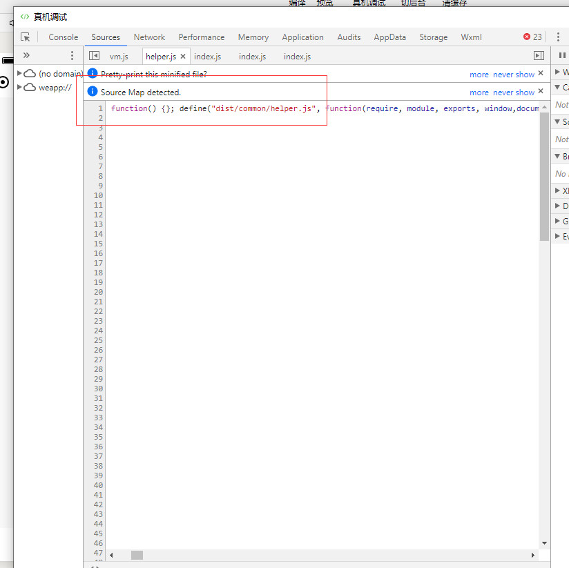
Task: Close the helper.js tab
Action: pyautogui.click(x=183, y=56)
